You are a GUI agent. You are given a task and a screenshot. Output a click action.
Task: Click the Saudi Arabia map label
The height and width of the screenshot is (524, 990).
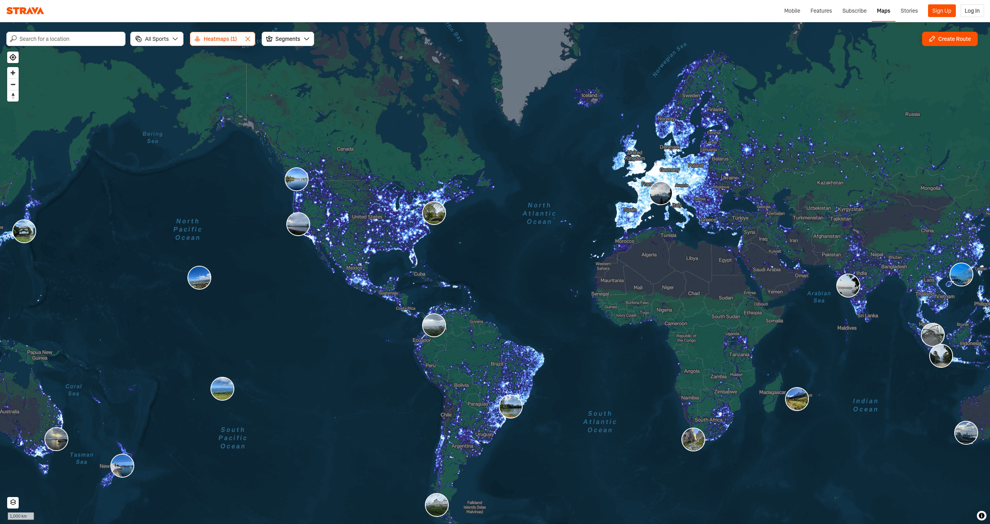click(766, 270)
